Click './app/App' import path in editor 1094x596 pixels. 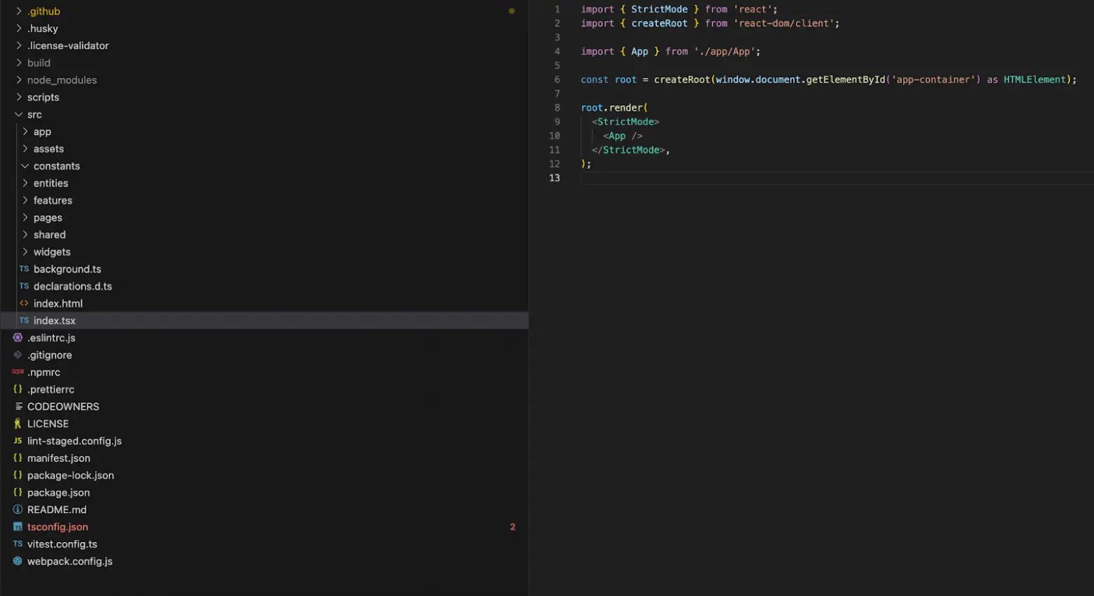coord(724,51)
